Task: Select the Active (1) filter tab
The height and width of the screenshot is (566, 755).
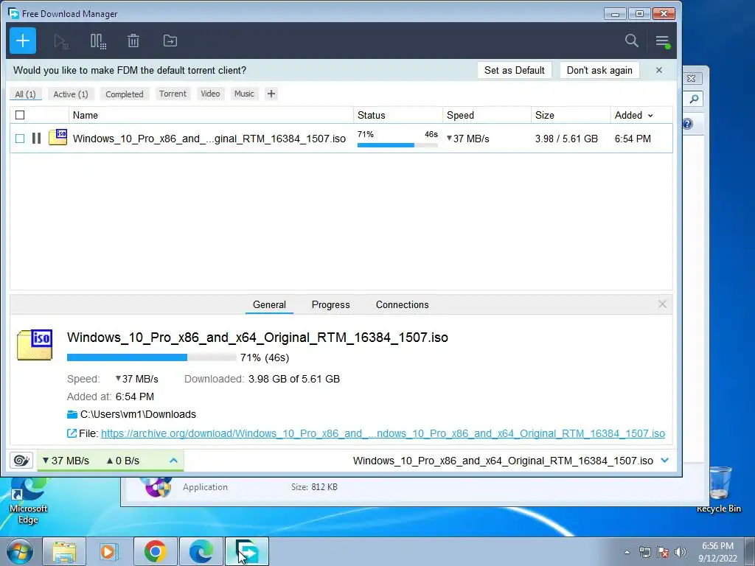Action: (x=71, y=94)
